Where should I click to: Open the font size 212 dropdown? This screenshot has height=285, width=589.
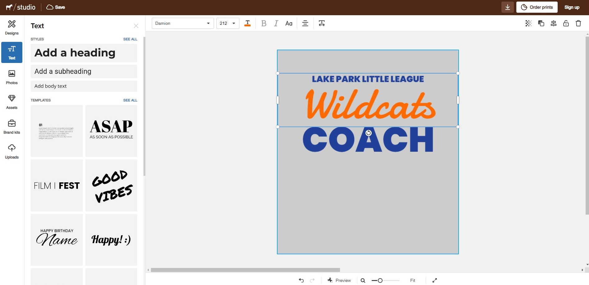pos(228,23)
